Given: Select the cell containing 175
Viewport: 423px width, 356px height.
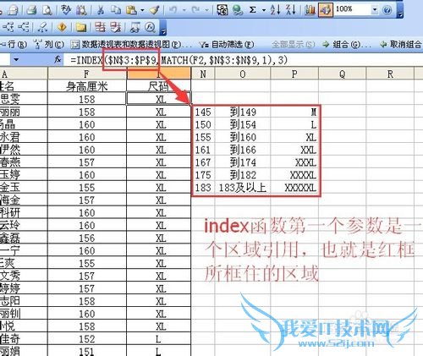Looking at the screenshot, I should [203, 175].
